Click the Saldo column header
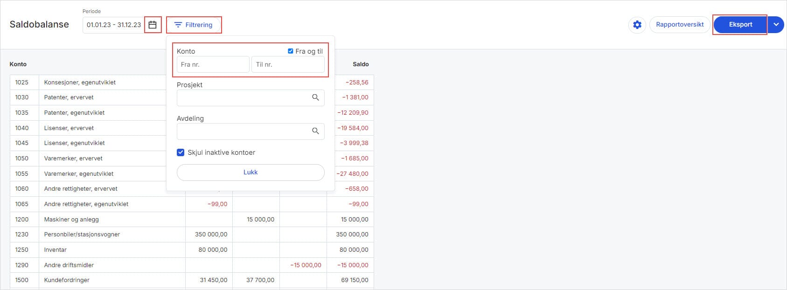The height and width of the screenshot is (290, 787). [360, 64]
